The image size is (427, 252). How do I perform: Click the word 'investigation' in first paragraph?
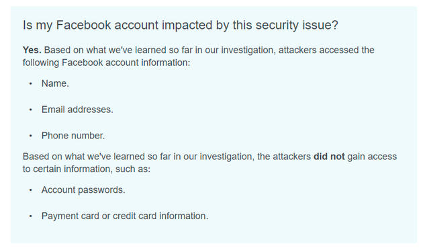tap(247, 50)
